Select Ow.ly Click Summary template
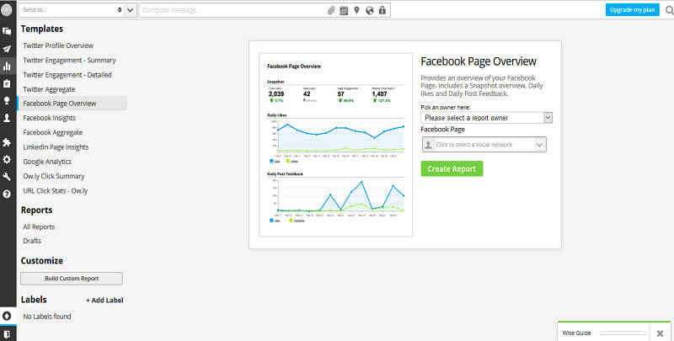674x341 pixels. click(x=54, y=177)
